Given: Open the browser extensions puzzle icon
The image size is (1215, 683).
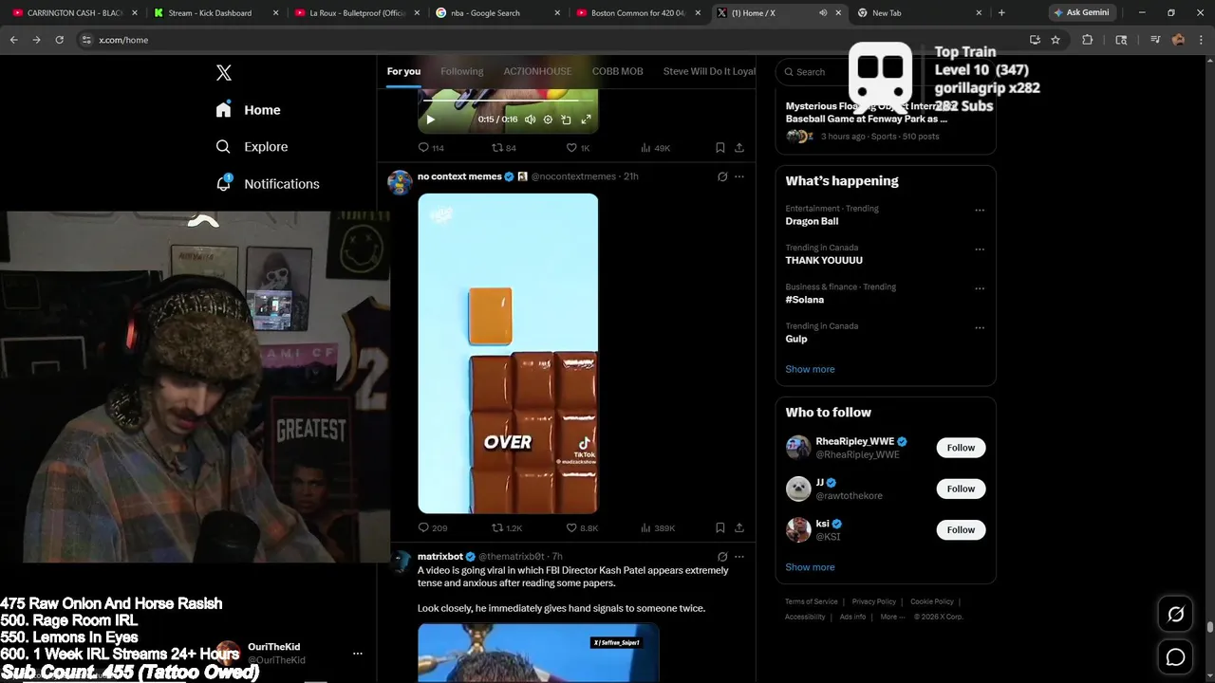Looking at the screenshot, I should click(1088, 40).
